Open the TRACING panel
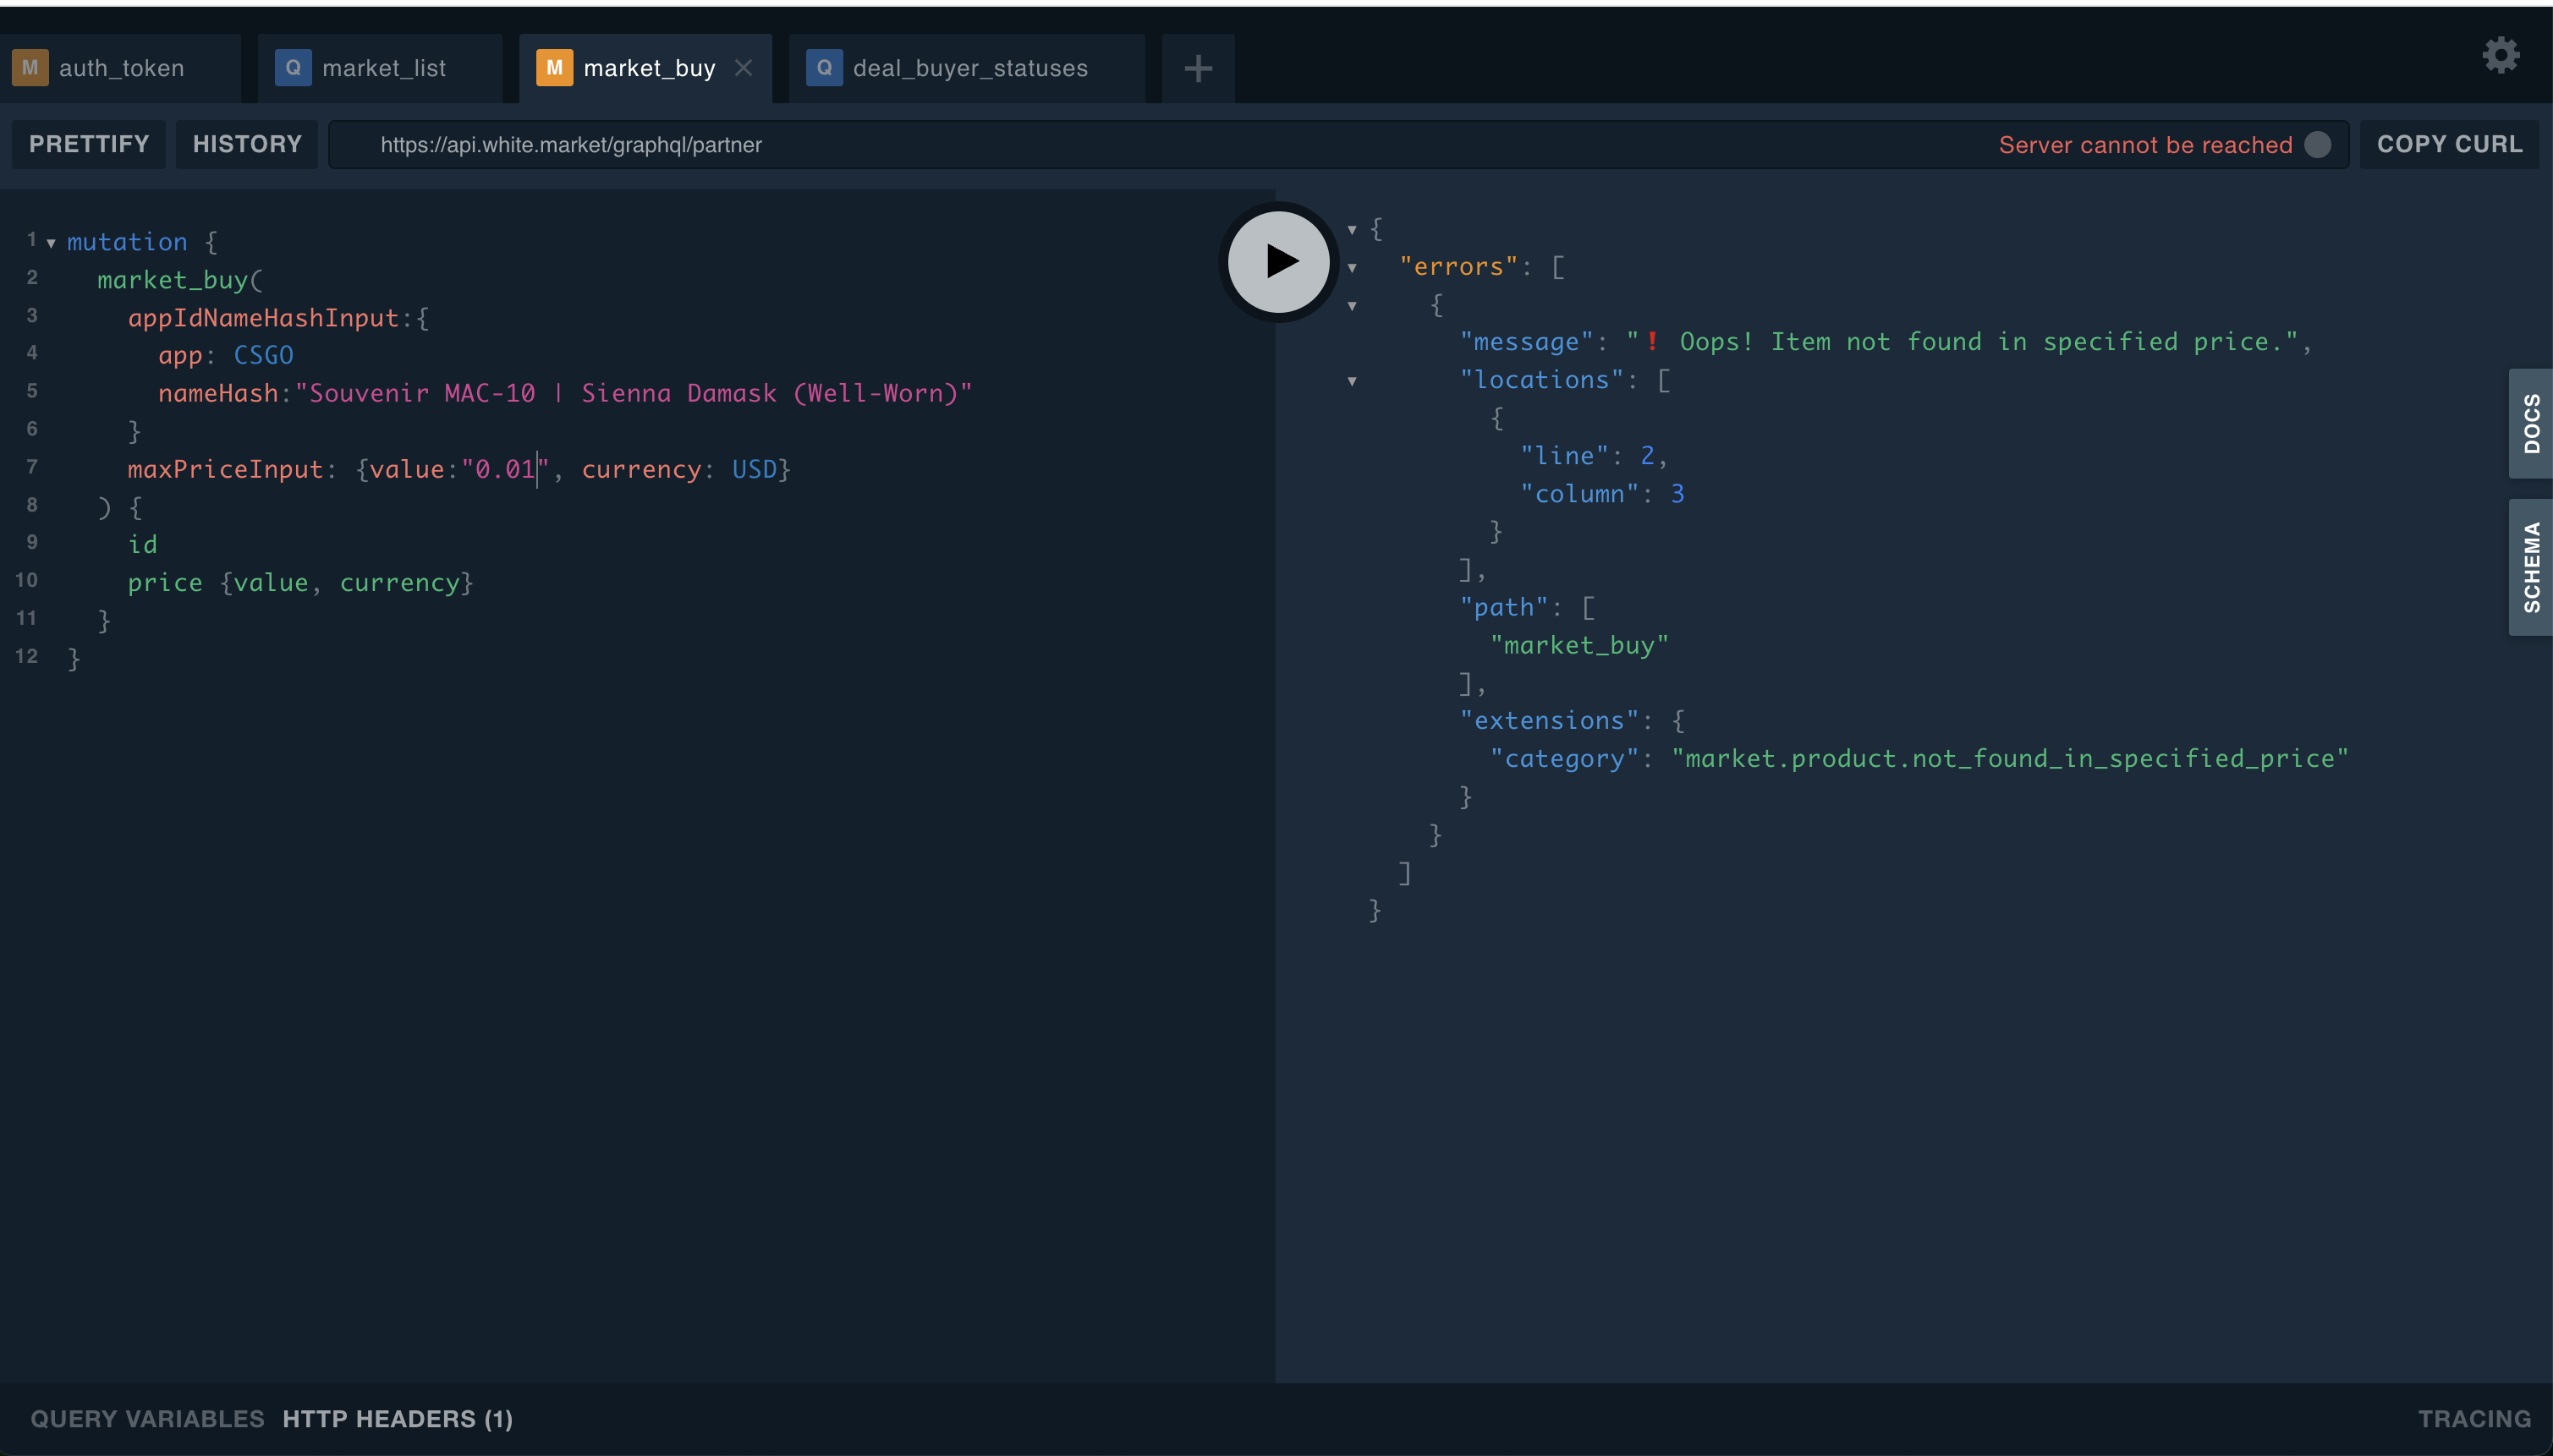 coord(2474,1419)
